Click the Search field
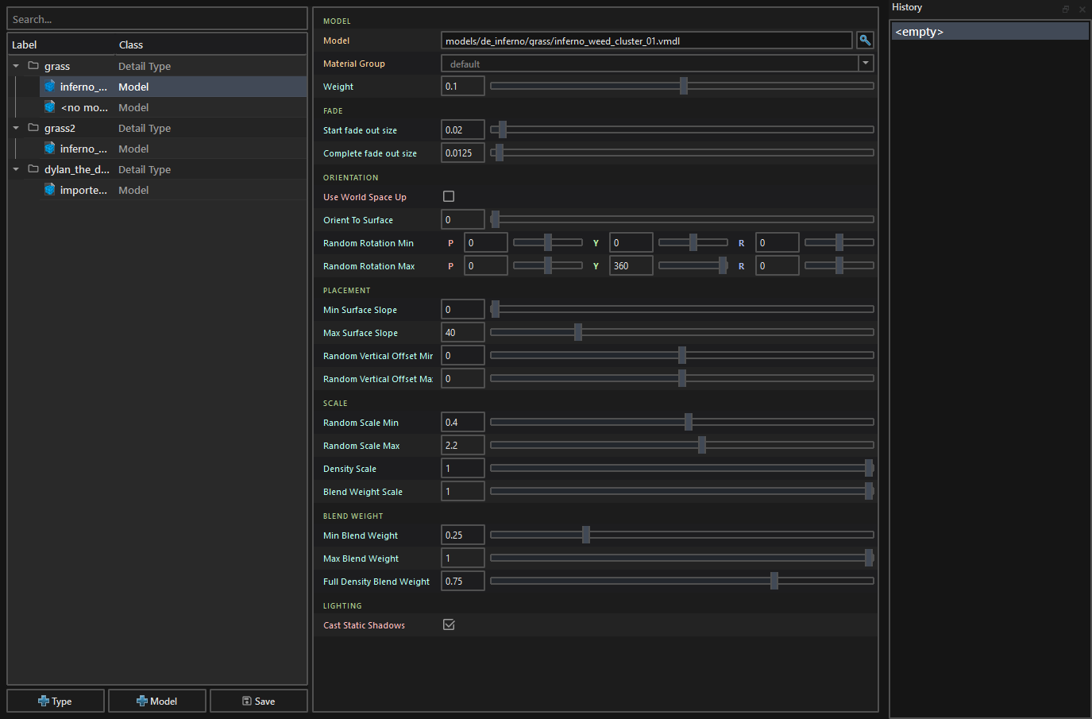 (157, 19)
